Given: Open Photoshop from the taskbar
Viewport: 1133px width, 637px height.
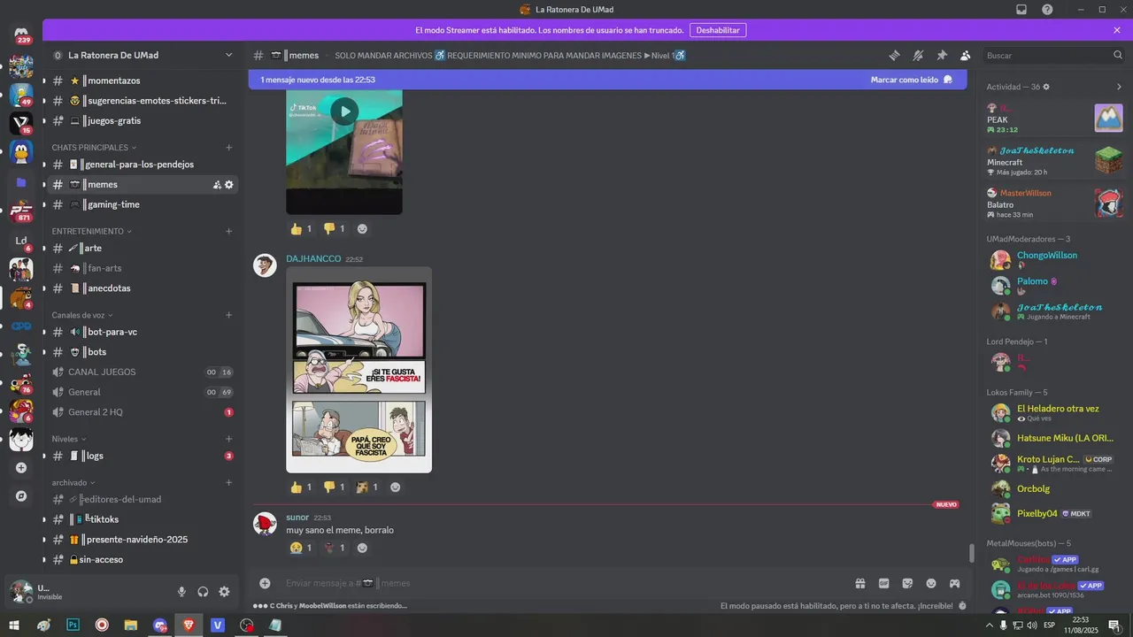Looking at the screenshot, I should click(73, 625).
